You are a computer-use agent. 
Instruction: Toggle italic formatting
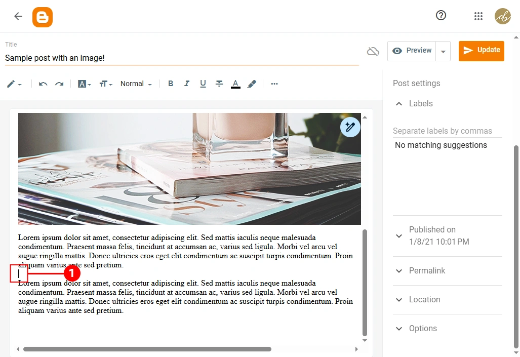187,84
